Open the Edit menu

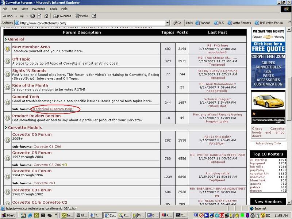pos(14,9)
